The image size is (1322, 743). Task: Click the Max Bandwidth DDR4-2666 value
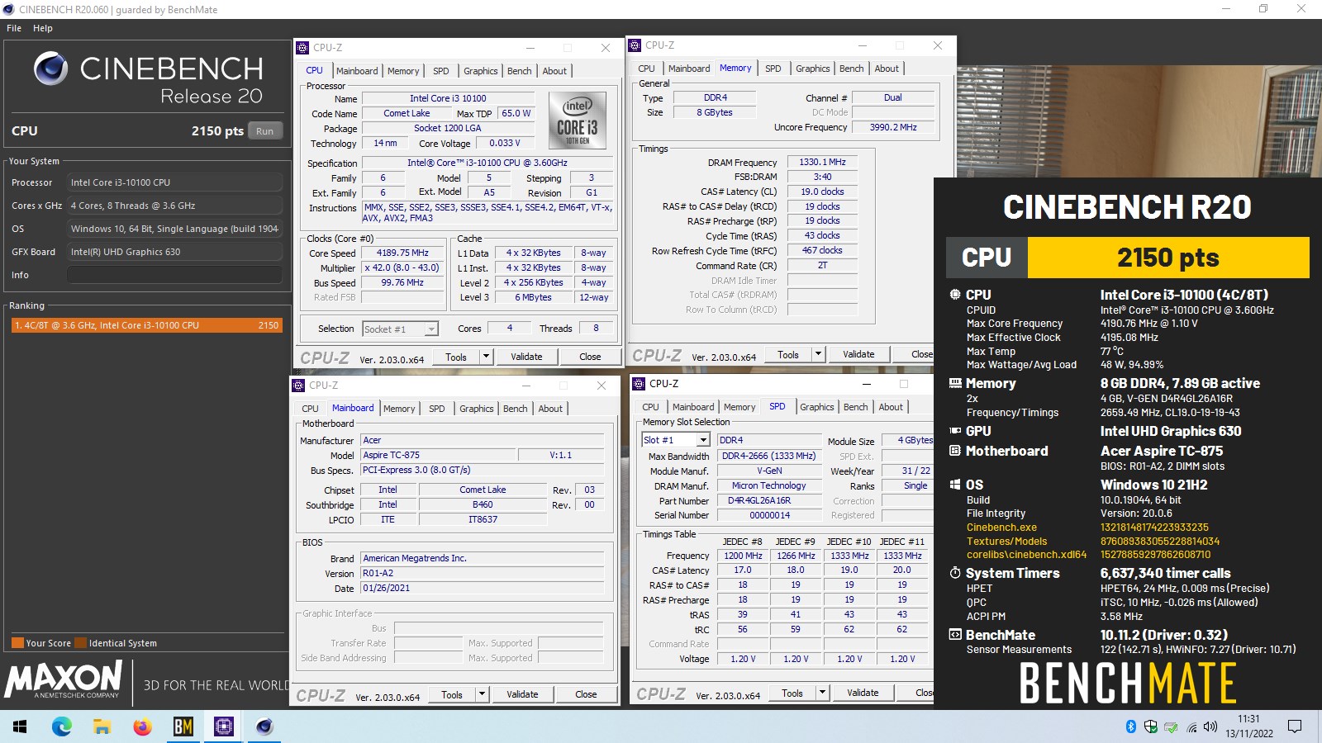click(x=768, y=456)
